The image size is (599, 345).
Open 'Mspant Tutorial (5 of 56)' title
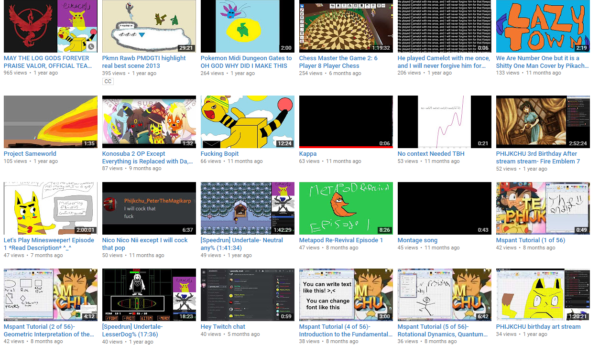(443, 330)
